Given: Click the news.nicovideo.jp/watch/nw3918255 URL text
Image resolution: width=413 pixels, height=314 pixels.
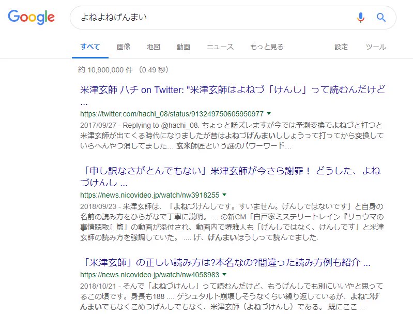Looking at the screenshot, I should pyautogui.click(x=149, y=195).
